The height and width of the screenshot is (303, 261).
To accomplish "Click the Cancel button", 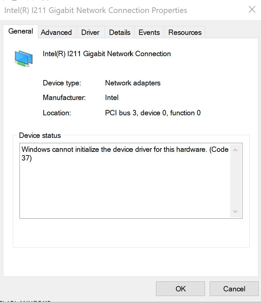I will point(234,289).
